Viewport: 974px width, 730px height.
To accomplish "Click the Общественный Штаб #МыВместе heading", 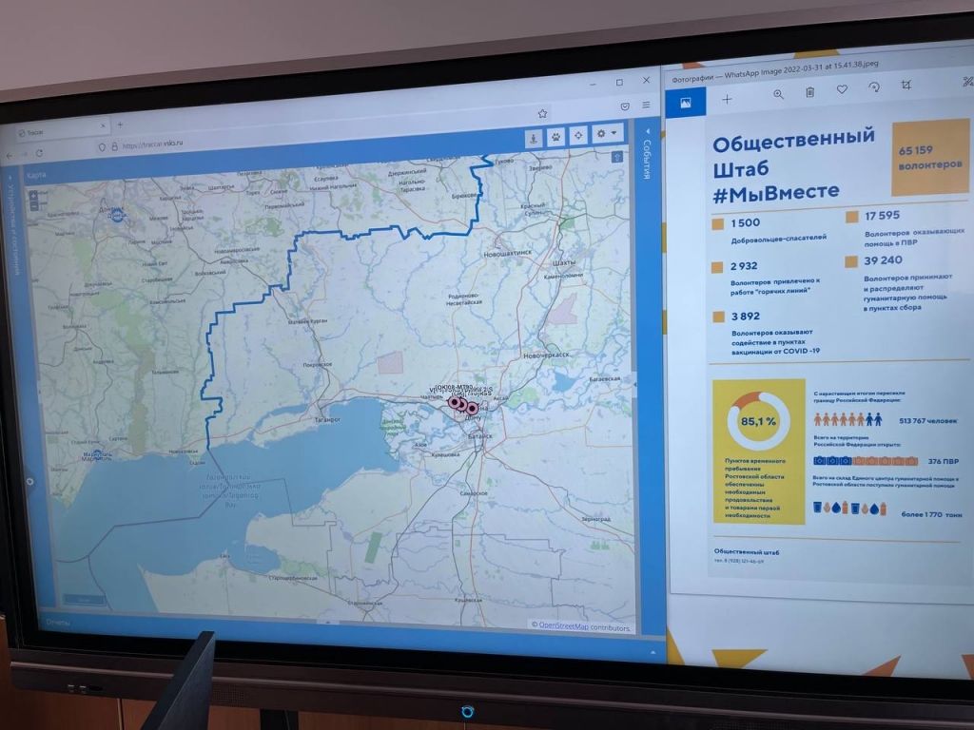I will [x=793, y=166].
